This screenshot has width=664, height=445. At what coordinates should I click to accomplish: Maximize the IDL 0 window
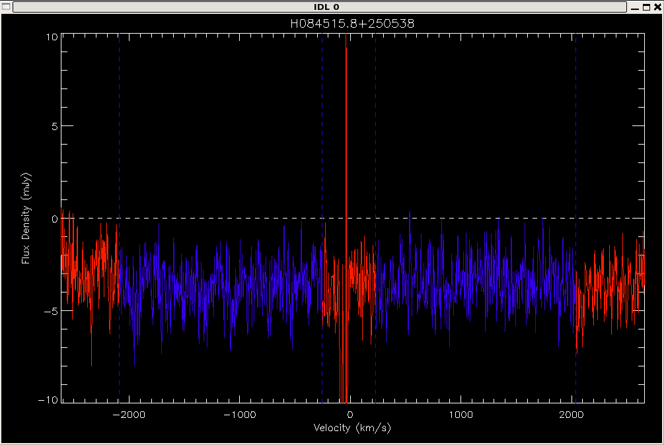[x=646, y=7]
